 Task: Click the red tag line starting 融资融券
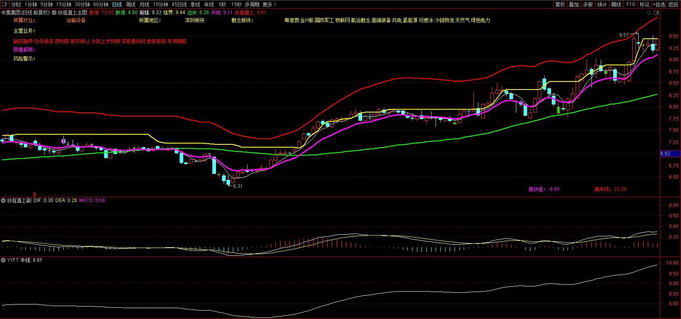[100, 41]
